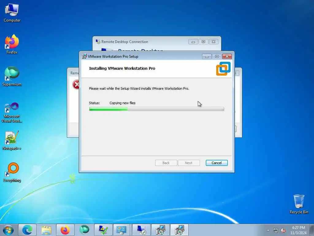
Task: Open Microsoft Edge from the taskbar
Action: coord(27,230)
